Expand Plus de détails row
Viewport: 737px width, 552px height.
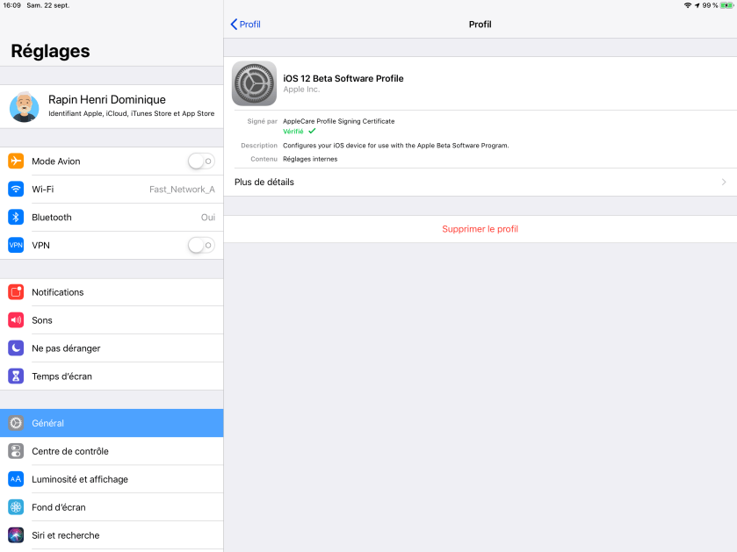coord(480,182)
